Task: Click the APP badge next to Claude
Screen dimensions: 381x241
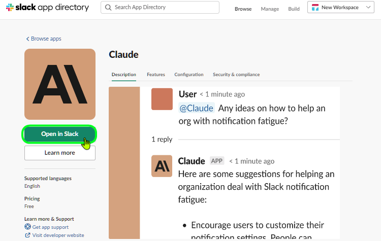Action: [x=217, y=161]
